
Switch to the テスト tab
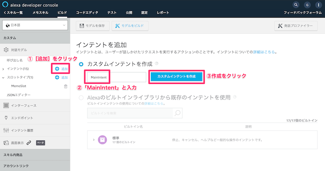112,13
